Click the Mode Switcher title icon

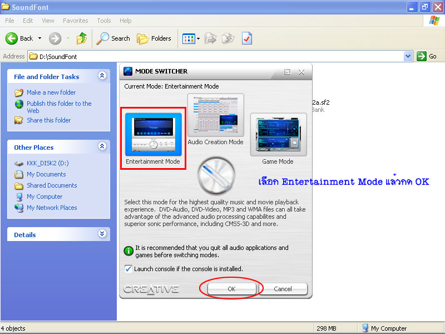coord(128,71)
